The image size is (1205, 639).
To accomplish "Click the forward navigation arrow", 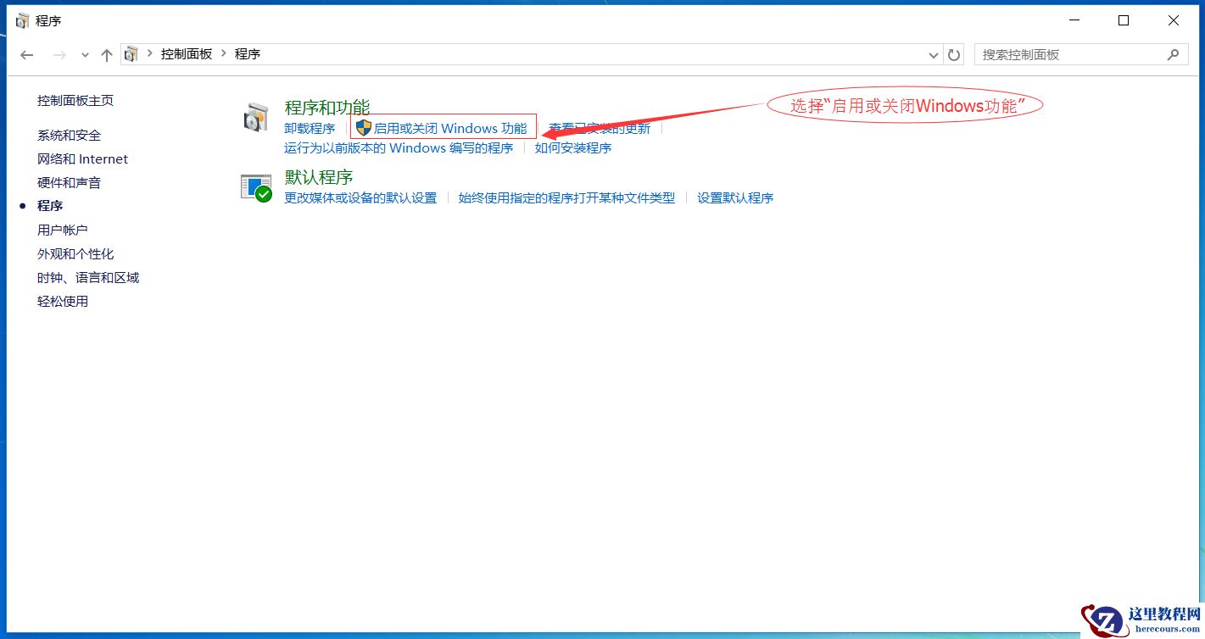I will tap(59, 55).
